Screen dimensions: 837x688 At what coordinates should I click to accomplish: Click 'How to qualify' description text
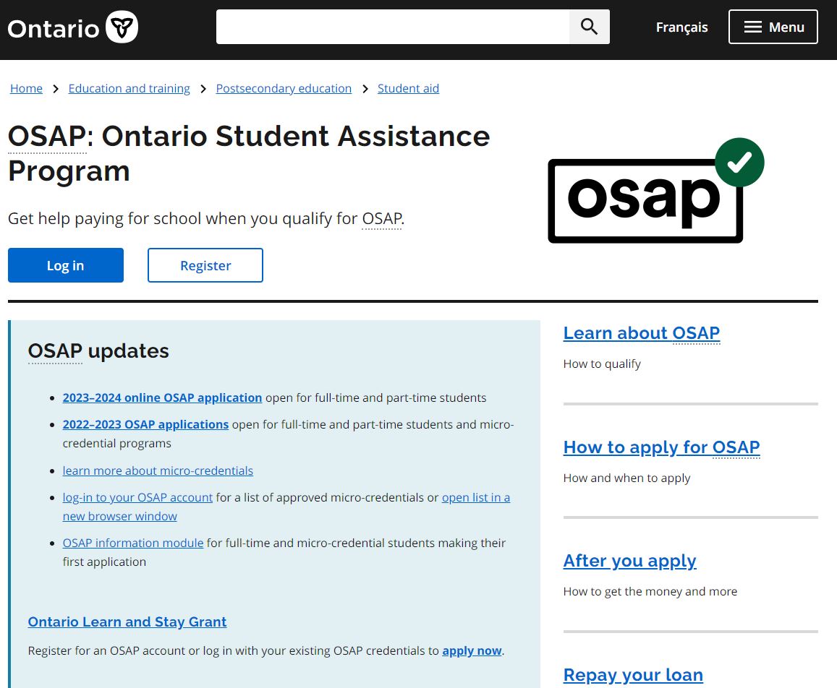[602, 364]
